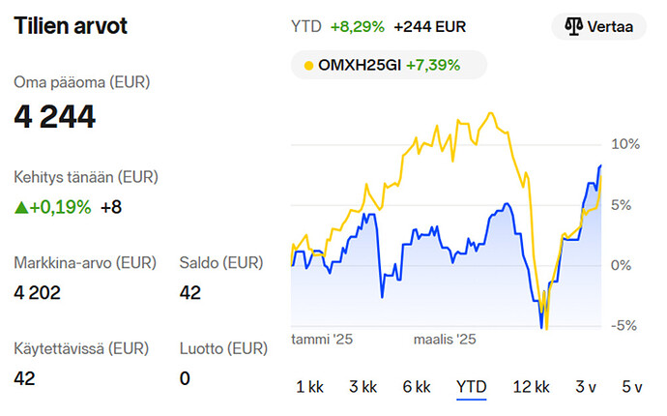This screenshot has height=416, width=667.
Task: Open the Vertaa compare button
Action: point(599,26)
